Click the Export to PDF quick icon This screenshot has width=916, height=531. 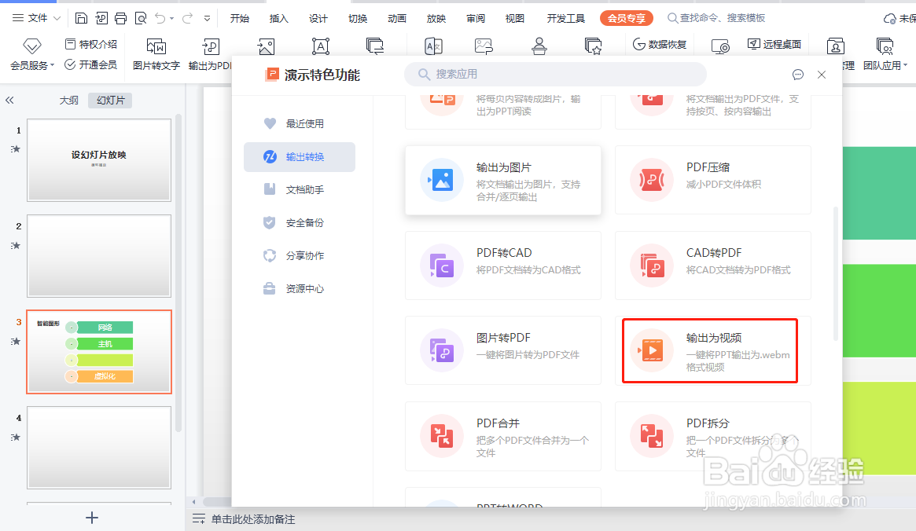(101, 18)
